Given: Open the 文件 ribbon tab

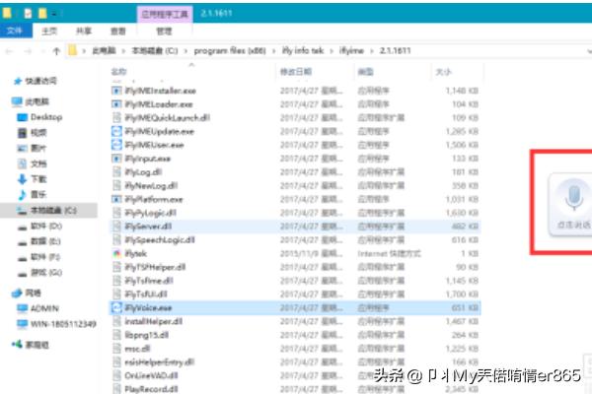Looking at the screenshot, I should click(x=16, y=31).
